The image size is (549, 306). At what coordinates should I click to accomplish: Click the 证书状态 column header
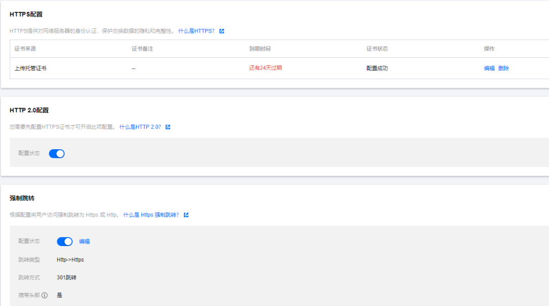377,49
